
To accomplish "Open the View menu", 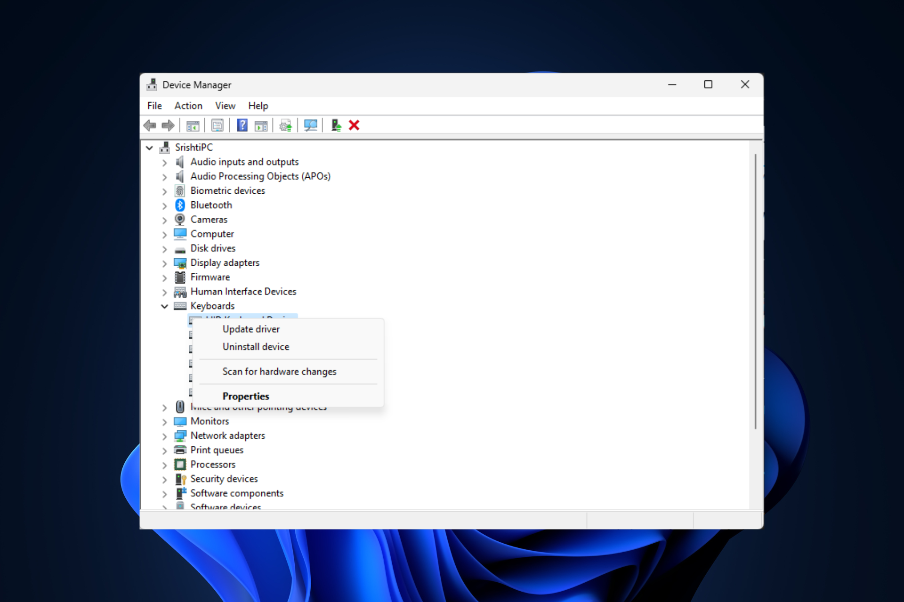I will [225, 106].
